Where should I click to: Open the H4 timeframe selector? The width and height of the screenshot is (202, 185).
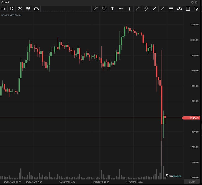coord(3,9)
